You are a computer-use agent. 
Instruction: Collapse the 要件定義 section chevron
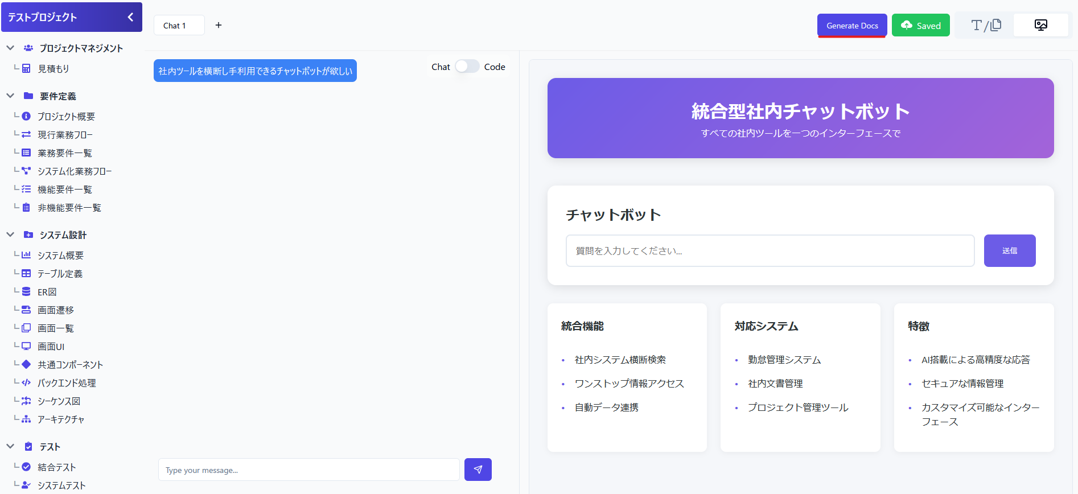(x=10, y=96)
